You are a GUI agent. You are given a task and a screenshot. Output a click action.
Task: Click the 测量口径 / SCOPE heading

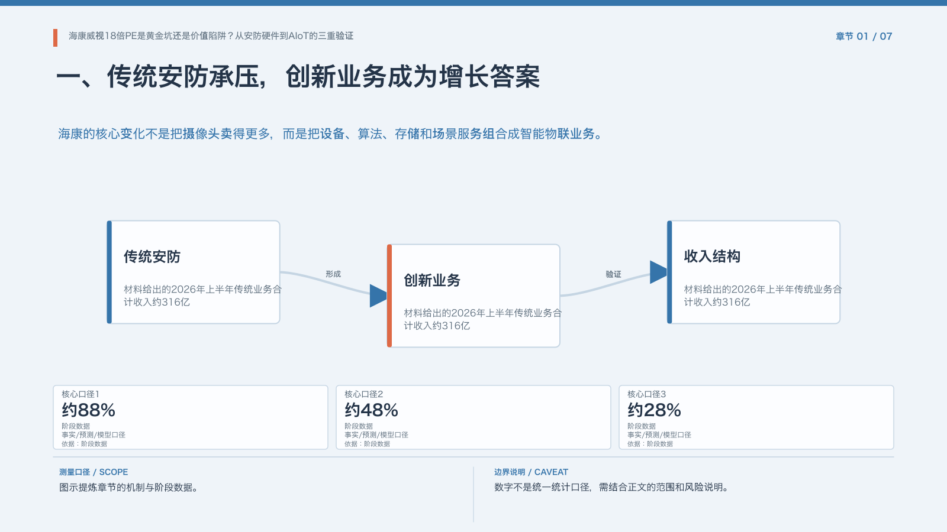pos(94,472)
